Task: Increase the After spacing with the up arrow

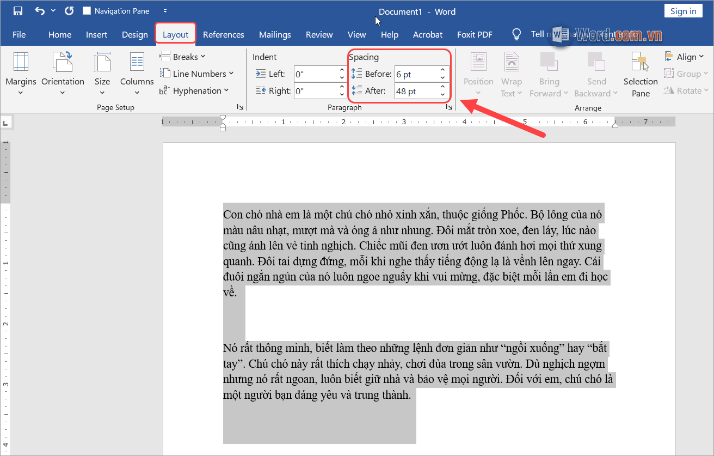Action: point(442,88)
